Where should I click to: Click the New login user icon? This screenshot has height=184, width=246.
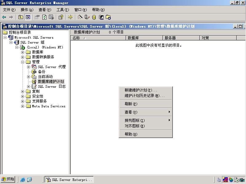click(x=101, y=17)
